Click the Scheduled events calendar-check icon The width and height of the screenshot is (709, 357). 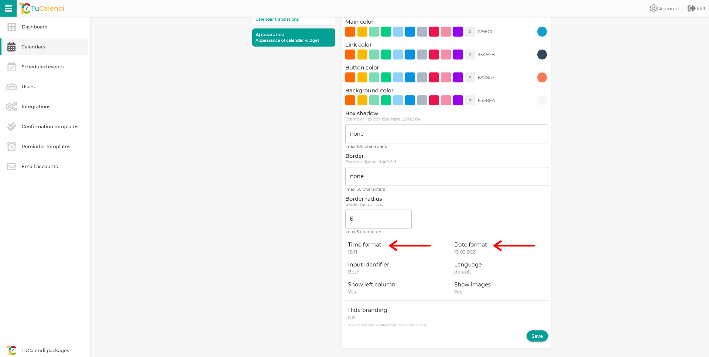(x=11, y=67)
